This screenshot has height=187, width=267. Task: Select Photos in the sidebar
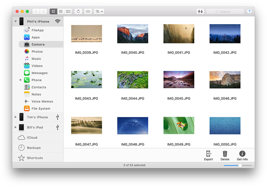[x=37, y=52]
